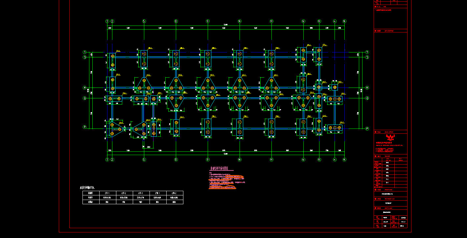This screenshot has height=238, width=467.
Task: Pick axis bubble P on the left side
Action: pyautogui.click(x=84, y=127)
